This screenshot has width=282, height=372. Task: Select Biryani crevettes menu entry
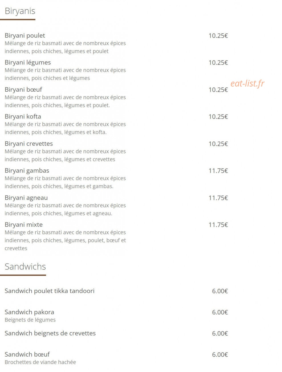(29, 144)
